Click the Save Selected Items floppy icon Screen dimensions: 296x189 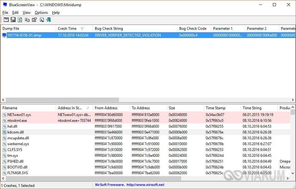tap(13, 20)
